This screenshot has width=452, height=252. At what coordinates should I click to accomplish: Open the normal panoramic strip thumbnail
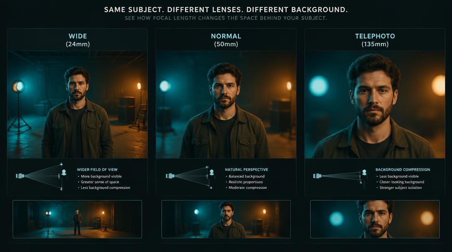226,219
